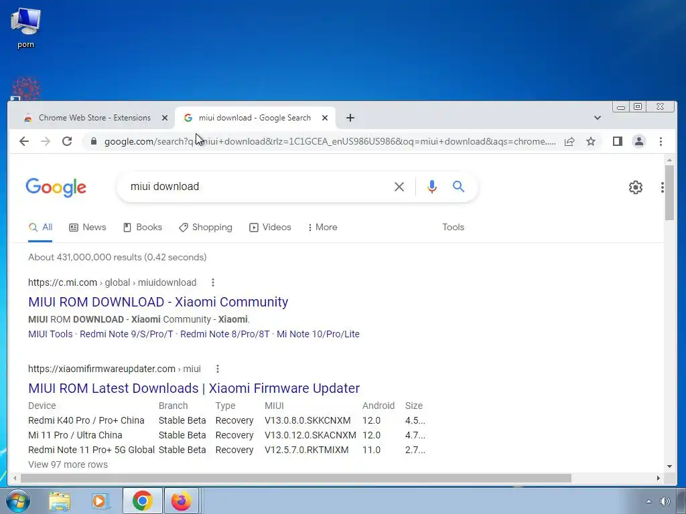This screenshot has width=686, height=514.
Task: Click the results count text
Action: pyautogui.click(x=117, y=257)
